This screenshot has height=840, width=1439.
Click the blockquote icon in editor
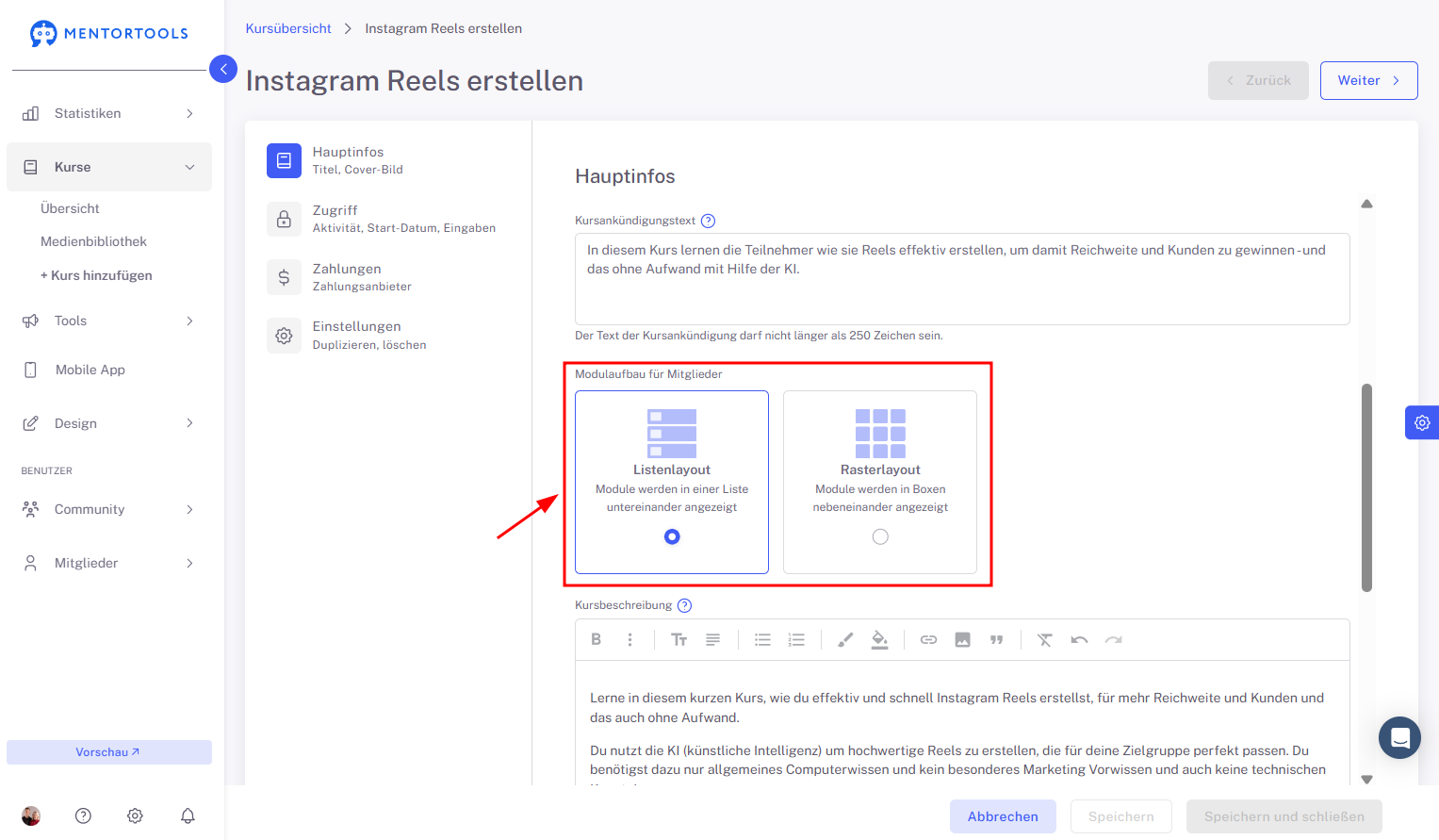pos(996,639)
